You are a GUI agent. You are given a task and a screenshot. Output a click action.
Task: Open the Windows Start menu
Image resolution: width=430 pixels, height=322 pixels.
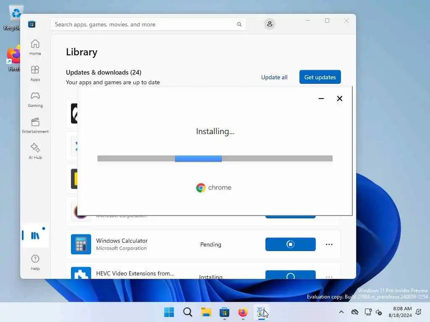coord(169,312)
